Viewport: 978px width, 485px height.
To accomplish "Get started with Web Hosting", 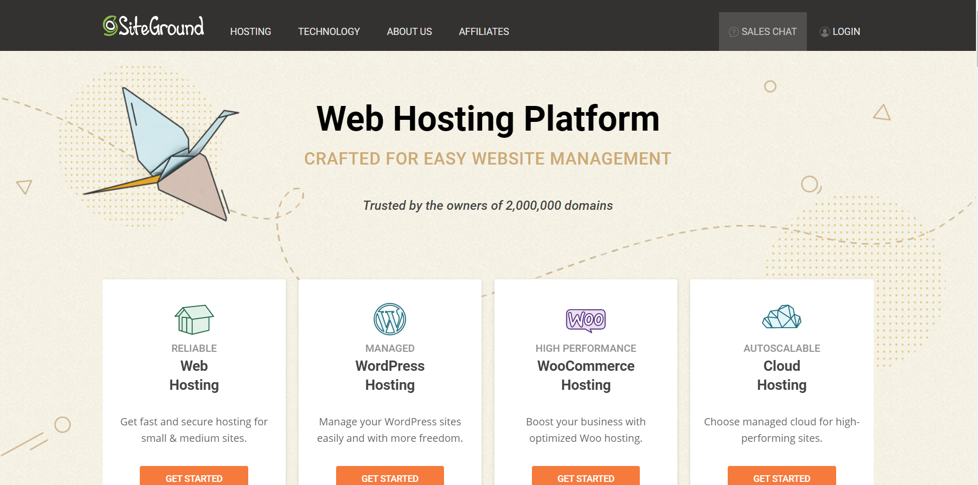I will coord(194,477).
